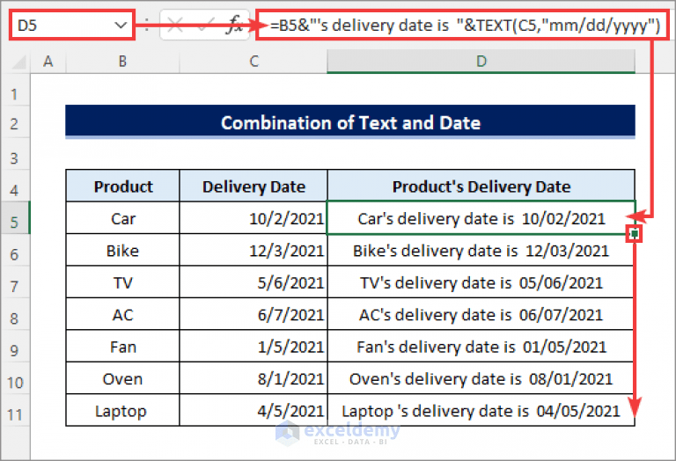The width and height of the screenshot is (676, 461).
Task: Select the cell containing 'TV'
Action: [x=123, y=282]
